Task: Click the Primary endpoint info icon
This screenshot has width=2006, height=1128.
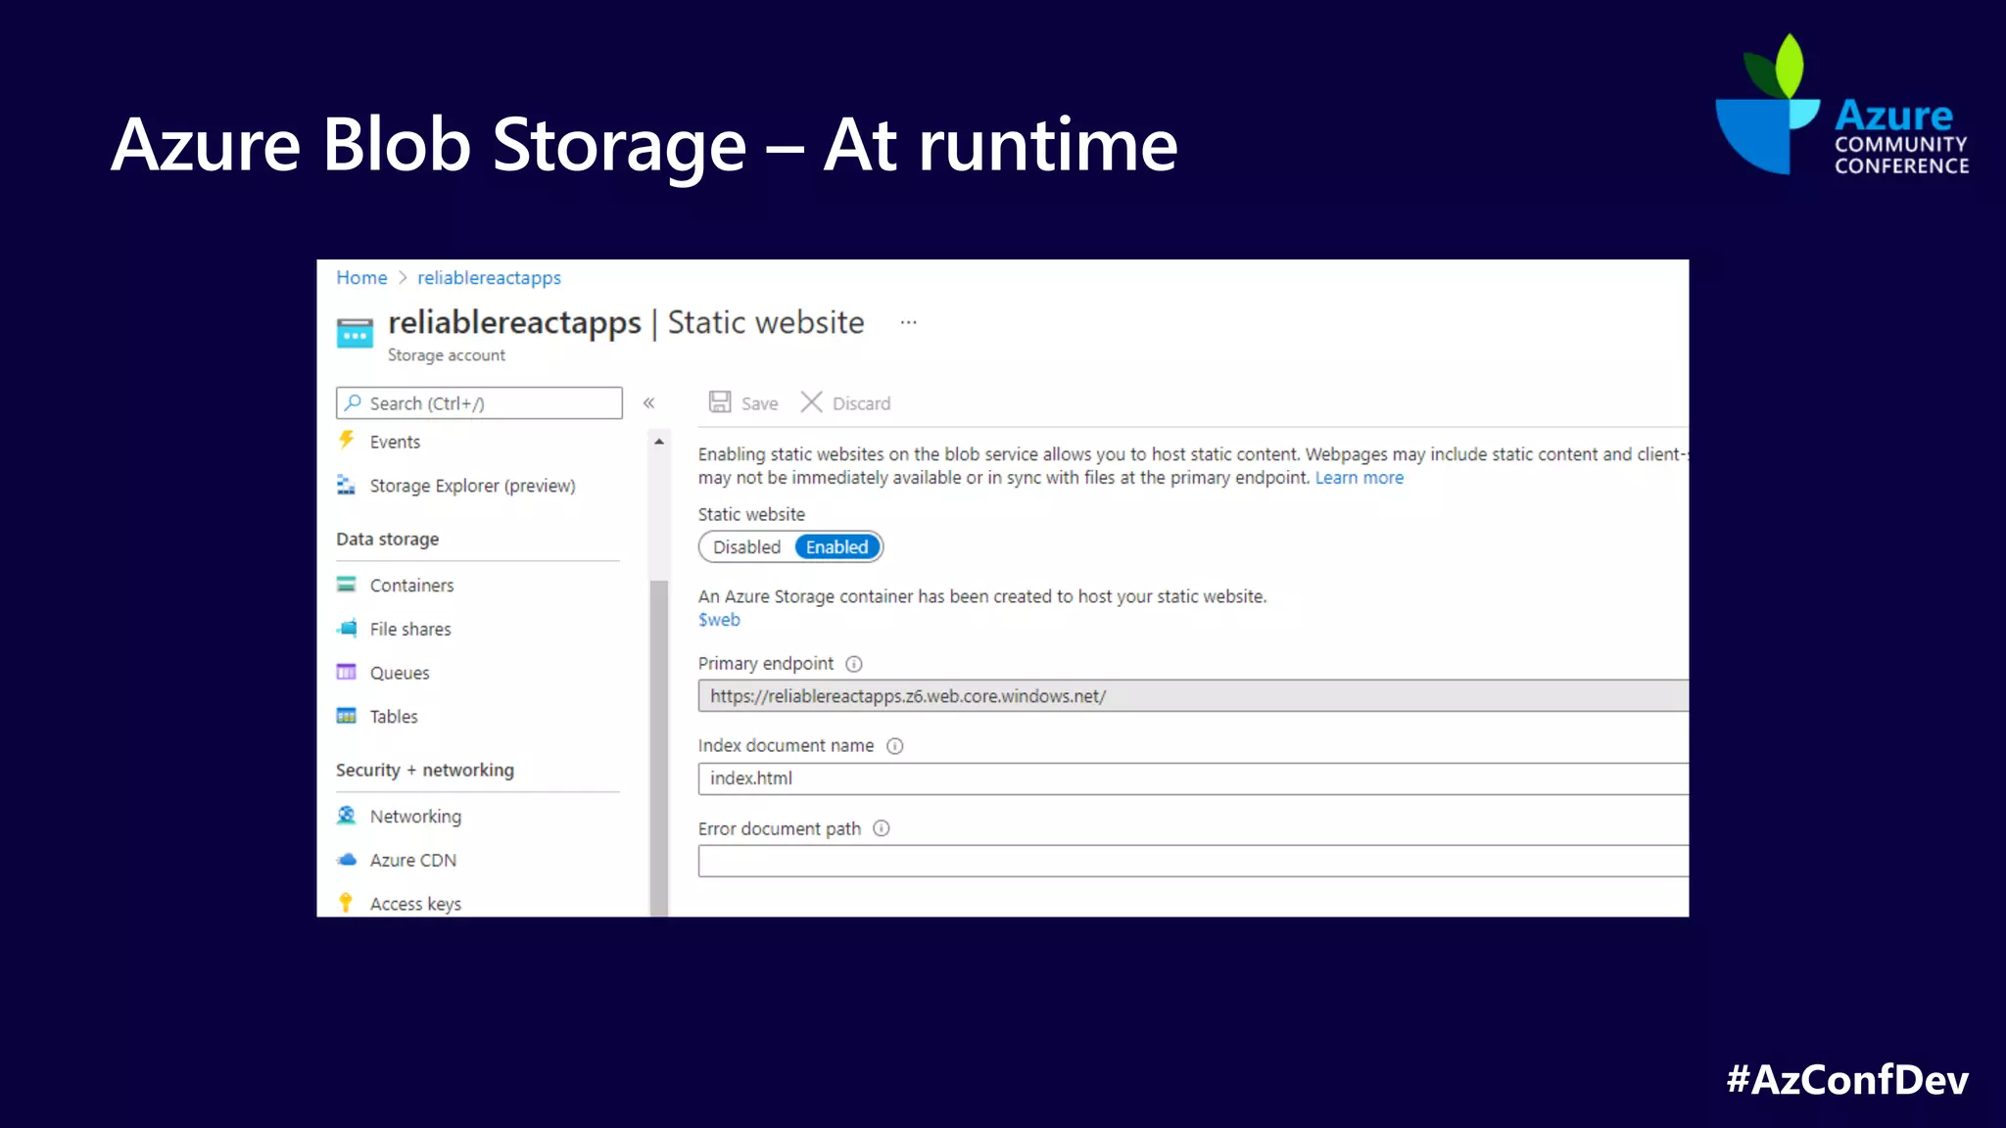Action: pyautogui.click(x=854, y=664)
